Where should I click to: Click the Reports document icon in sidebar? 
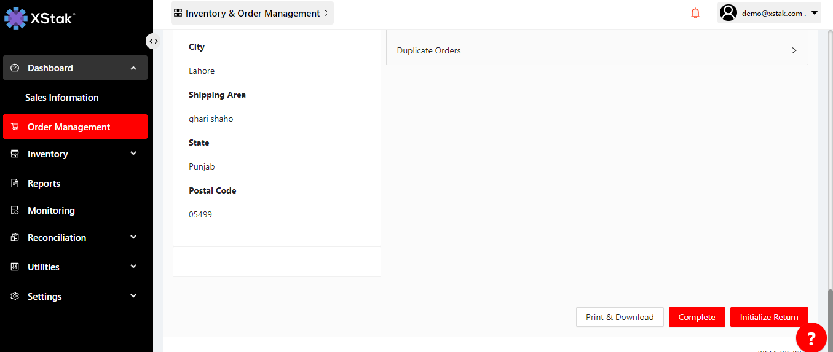15,184
